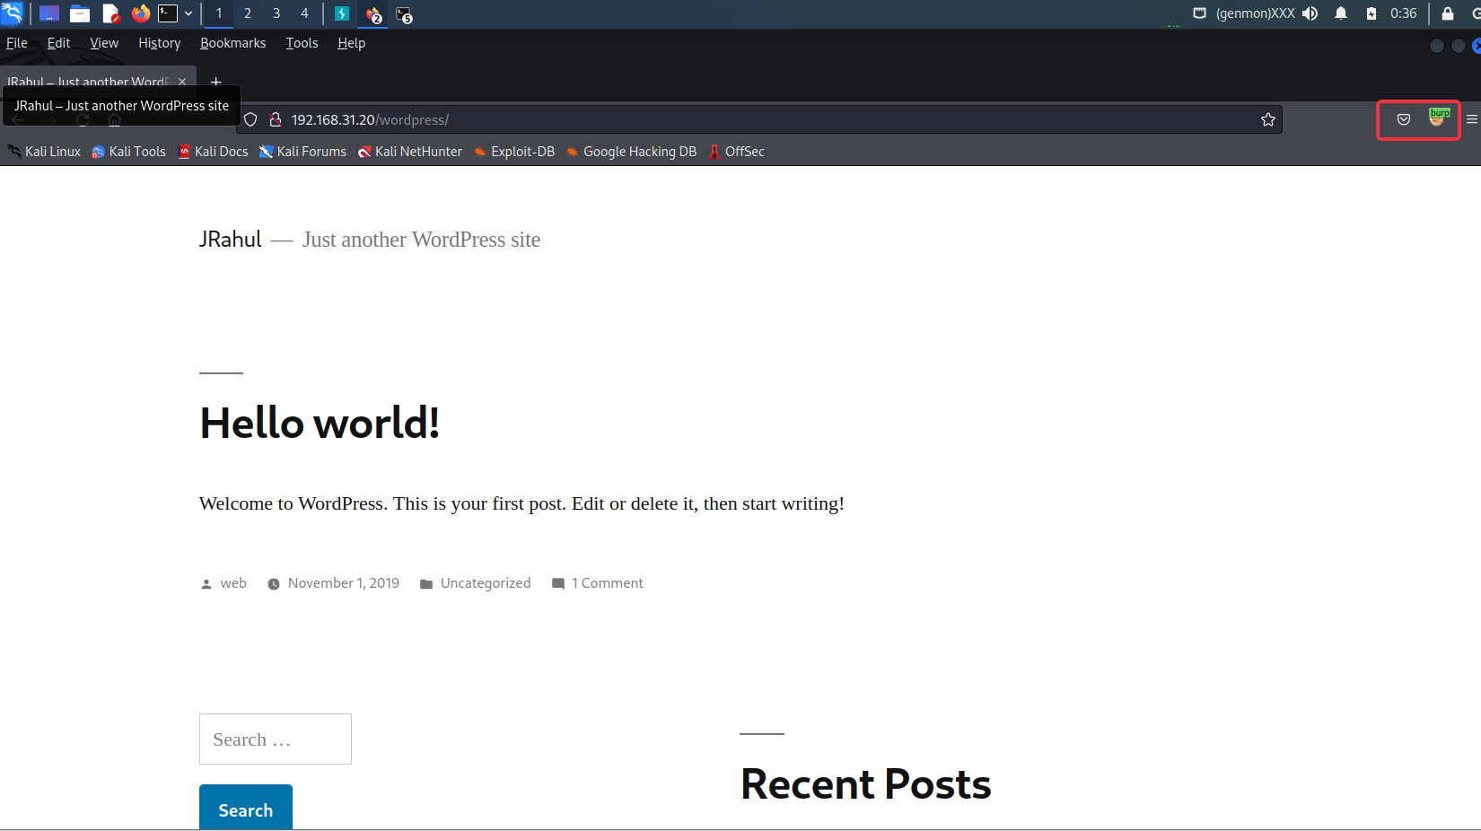Expand the terminal launcher dropdown arrow
The height and width of the screenshot is (831, 1481).
click(x=188, y=13)
